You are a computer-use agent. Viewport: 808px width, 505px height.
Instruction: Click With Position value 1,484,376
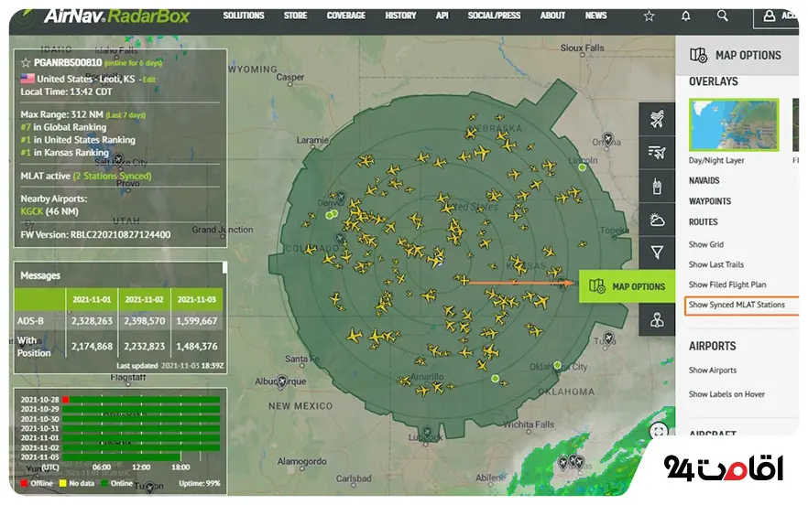coord(197,347)
